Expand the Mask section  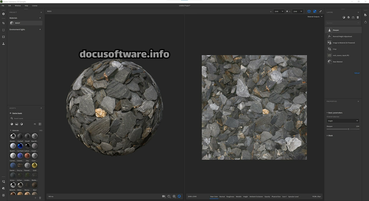330,136
